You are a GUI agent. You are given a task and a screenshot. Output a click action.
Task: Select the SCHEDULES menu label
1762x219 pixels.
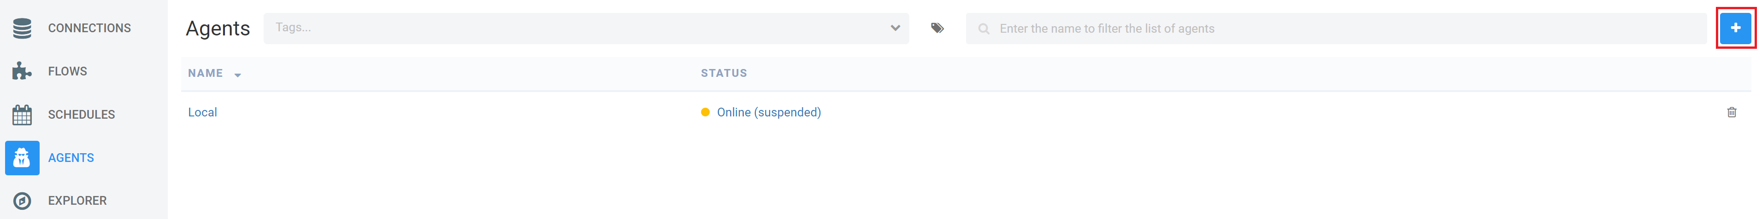82,115
